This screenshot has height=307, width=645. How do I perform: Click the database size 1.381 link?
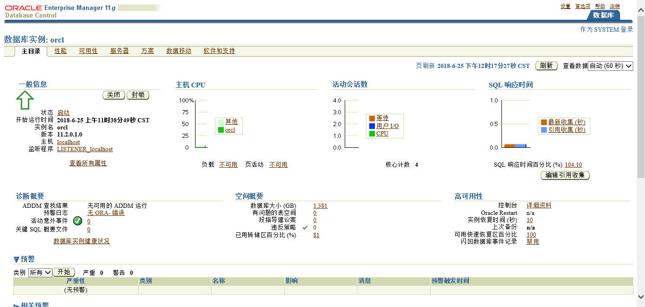point(320,206)
